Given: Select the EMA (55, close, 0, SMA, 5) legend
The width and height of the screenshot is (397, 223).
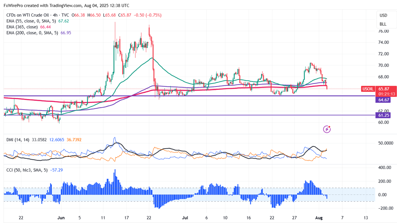Looking at the screenshot, I should (x=32, y=21).
